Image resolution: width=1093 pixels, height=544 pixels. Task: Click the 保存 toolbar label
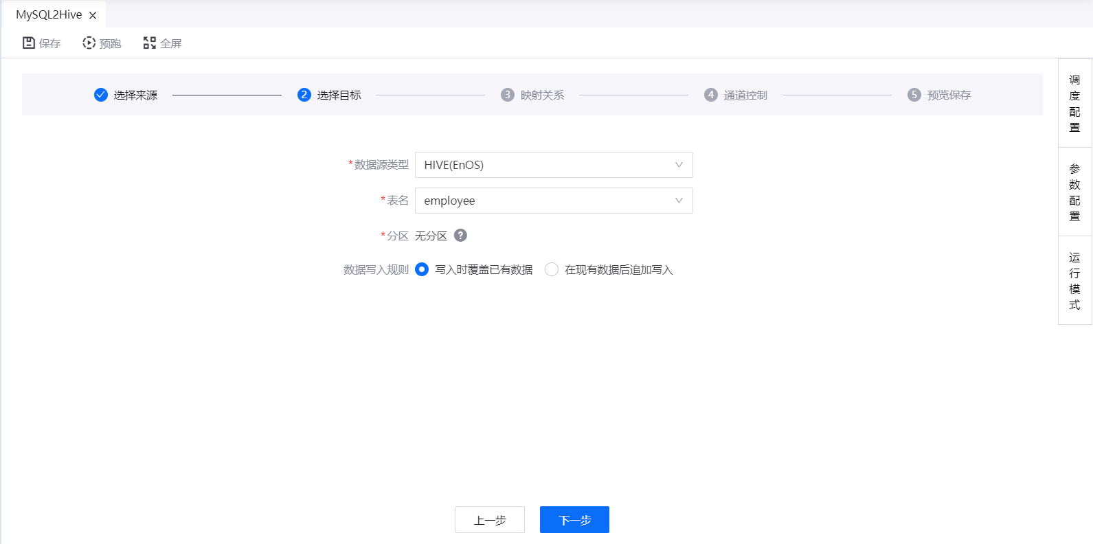pos(50,43)
